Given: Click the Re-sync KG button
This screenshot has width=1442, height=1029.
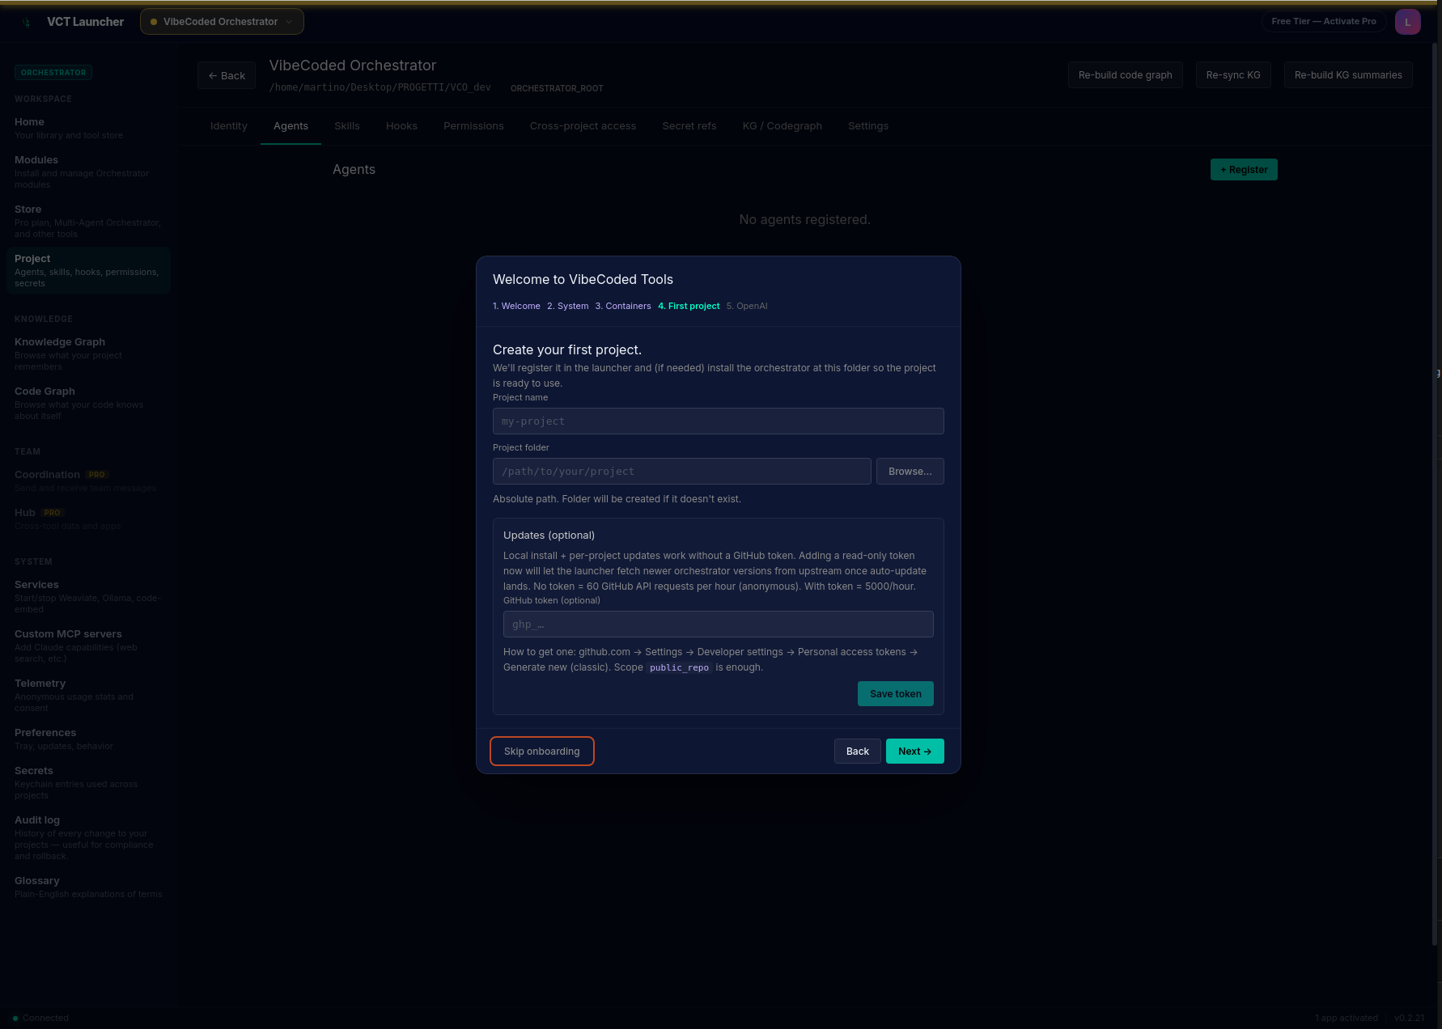Looking at the screenshot, I should click(1233, 75).
